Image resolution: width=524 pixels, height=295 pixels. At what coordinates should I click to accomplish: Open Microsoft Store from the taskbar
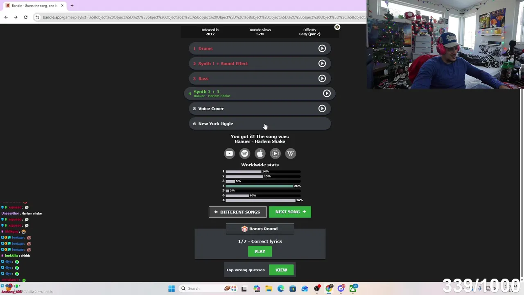tap(293, 288)
